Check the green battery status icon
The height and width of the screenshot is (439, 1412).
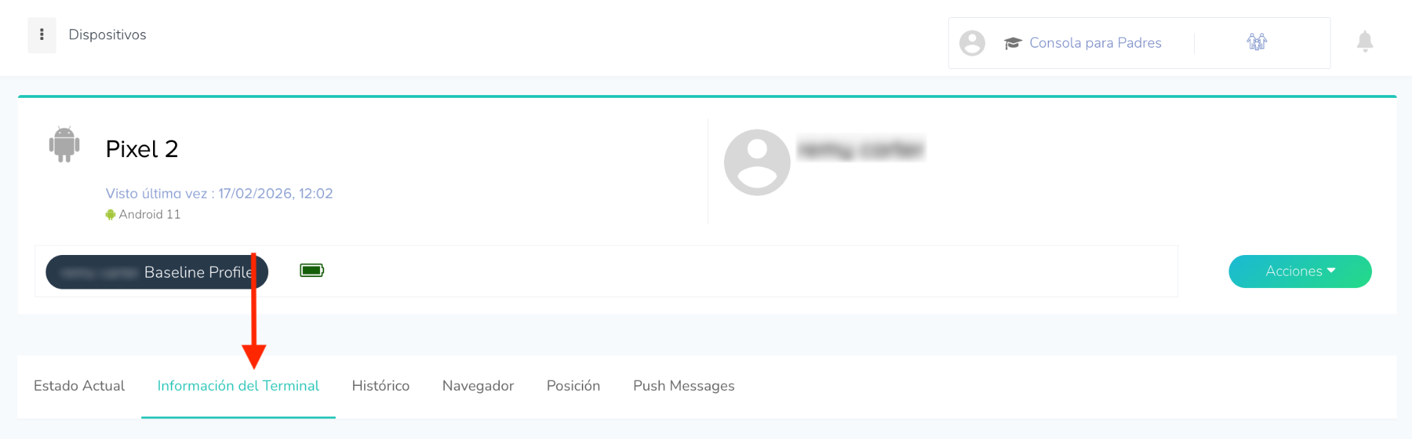[312, 270]
